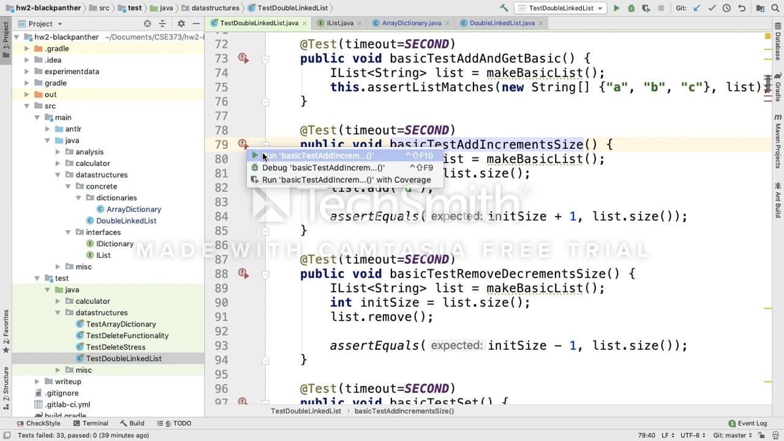Open the Event Log button
This screenshot has height=441, width=784.
(x=747, y=423)
